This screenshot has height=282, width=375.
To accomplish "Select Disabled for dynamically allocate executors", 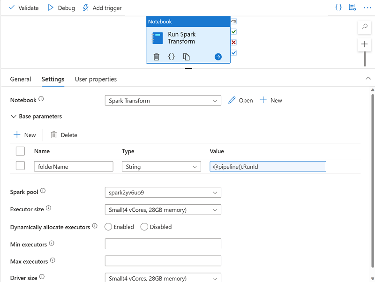I will (x=144, y=227).
